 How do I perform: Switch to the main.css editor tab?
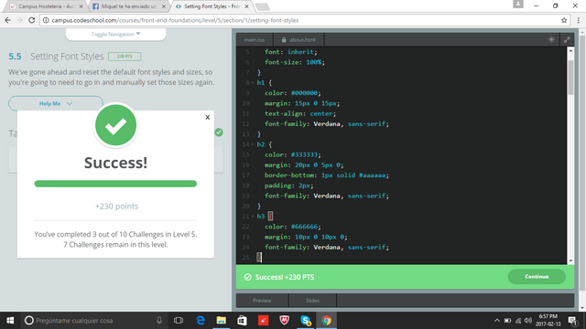255,39
